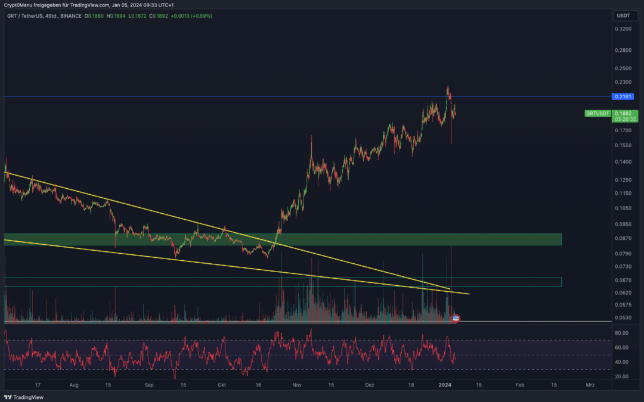
Task: Click the GRT / TetherUS symbol title
Action: point(44,16)
